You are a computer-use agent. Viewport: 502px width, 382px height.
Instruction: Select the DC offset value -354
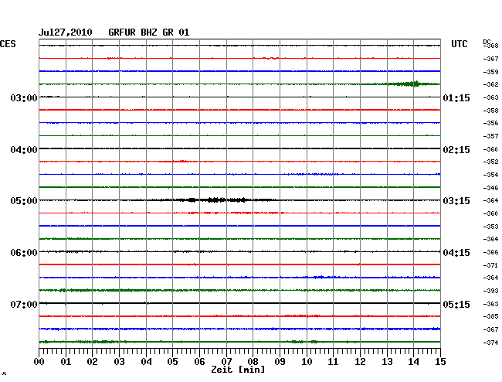click(491, 175)
